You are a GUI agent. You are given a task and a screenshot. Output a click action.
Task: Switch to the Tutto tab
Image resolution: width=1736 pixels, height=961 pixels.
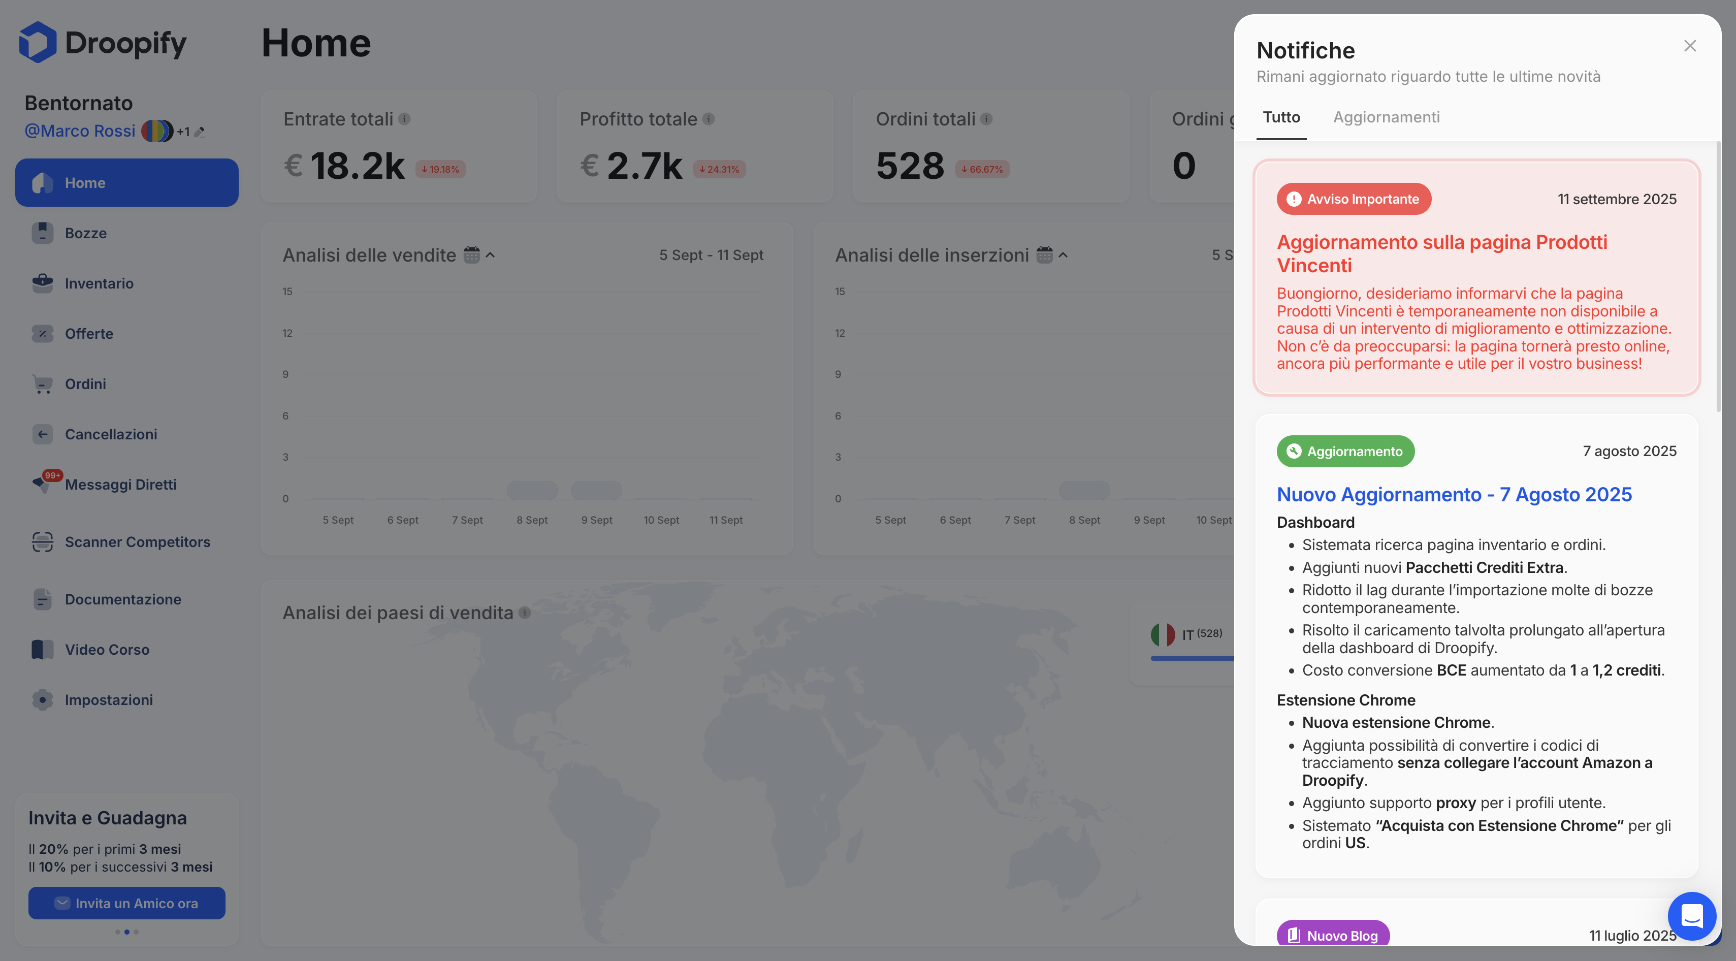pos(1281,117)
